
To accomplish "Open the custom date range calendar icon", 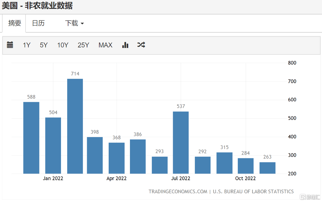I will point(10,45).
